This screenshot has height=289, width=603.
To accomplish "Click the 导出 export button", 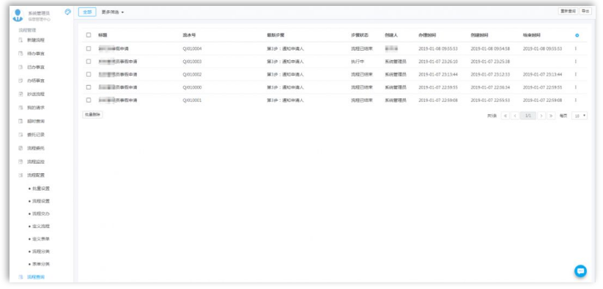I will tap(585, 11).
